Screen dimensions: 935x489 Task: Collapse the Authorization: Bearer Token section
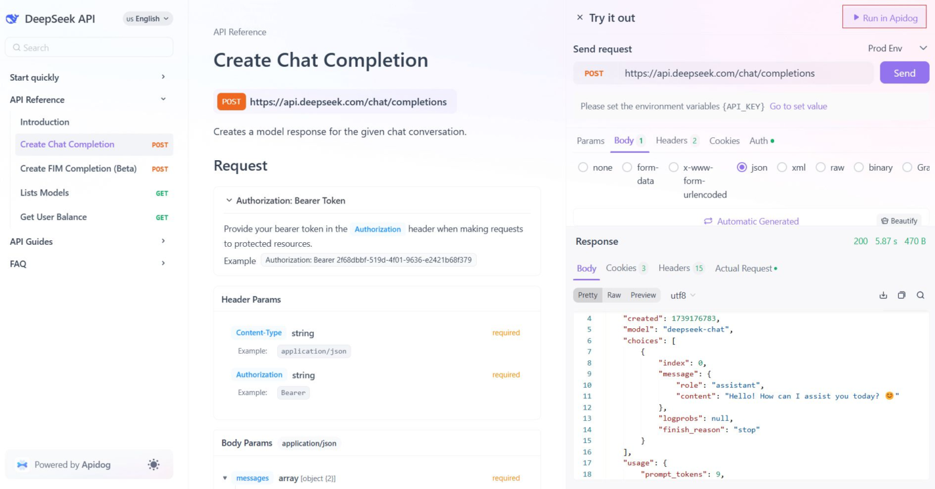point(229,201)
